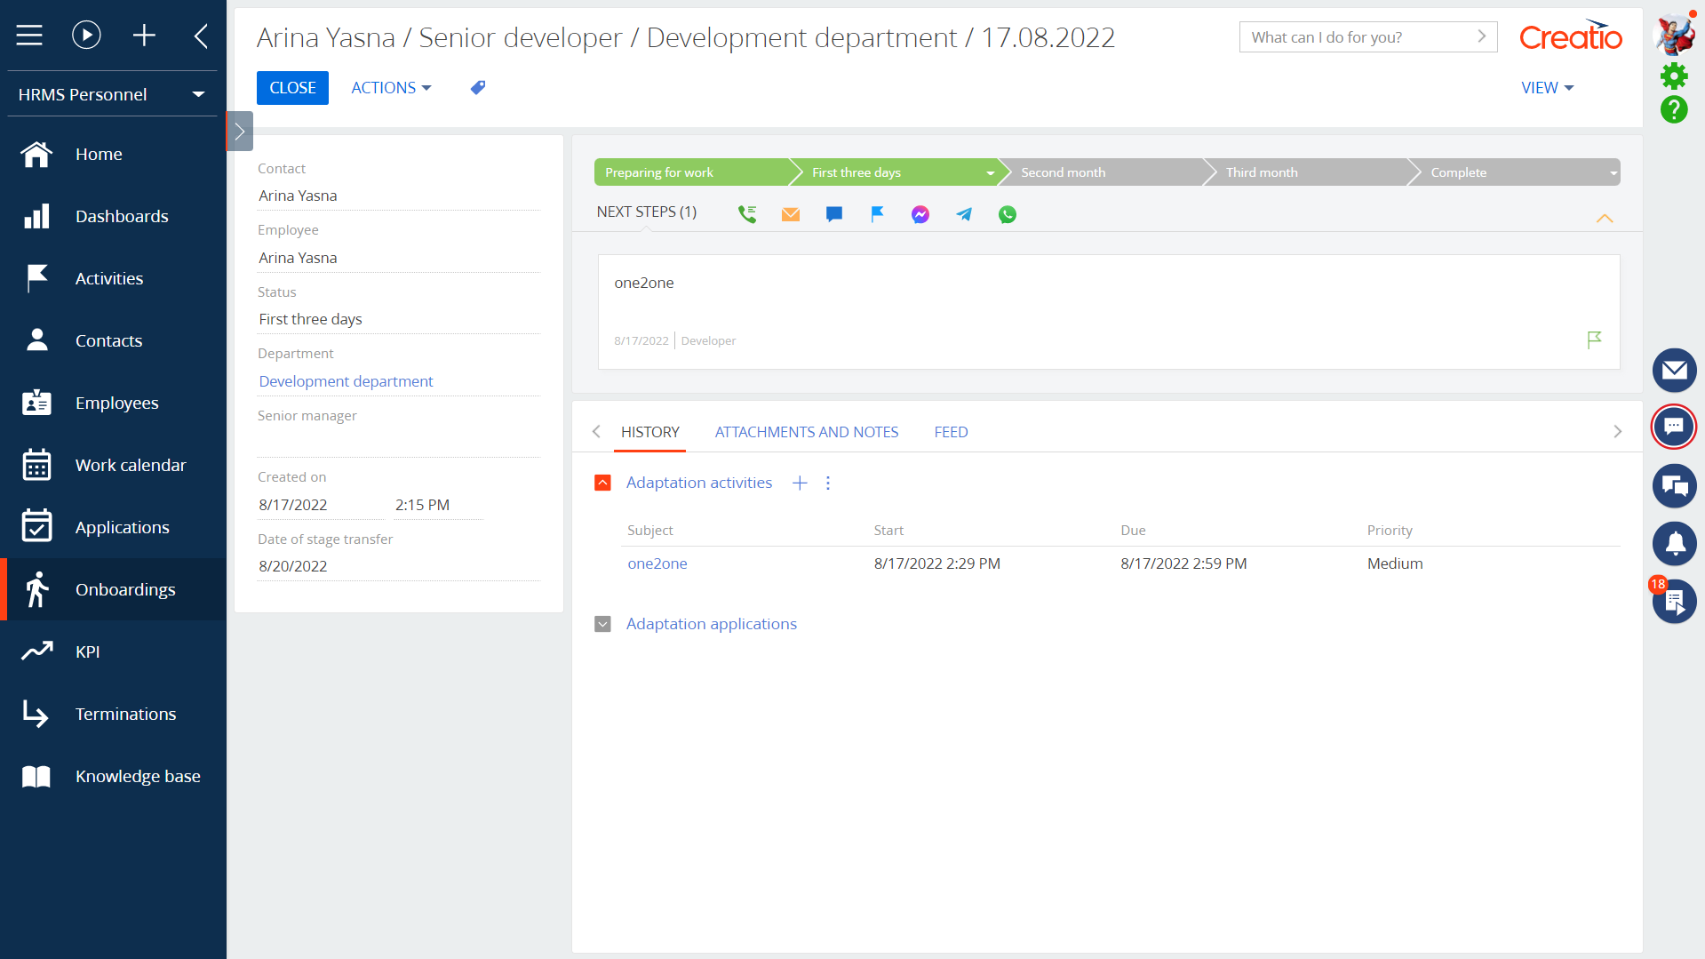Open the FEED tab

click(x=950, y=432)
